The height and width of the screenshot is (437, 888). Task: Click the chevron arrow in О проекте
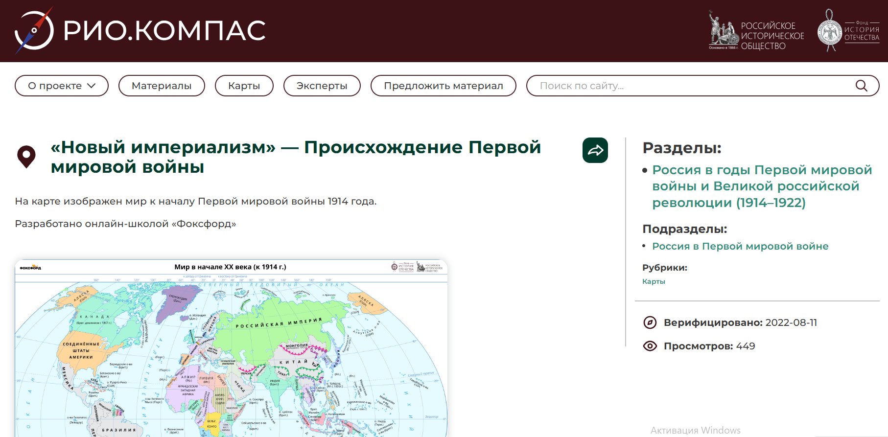tap(92, 86)
